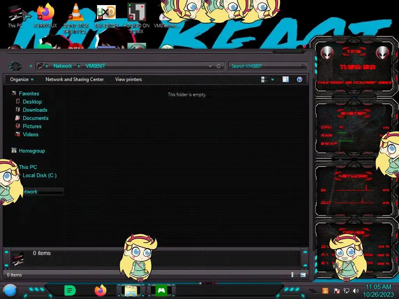Open Firefox from the taskbar
This screenshot has height=299, width=399.
[101, 290]
